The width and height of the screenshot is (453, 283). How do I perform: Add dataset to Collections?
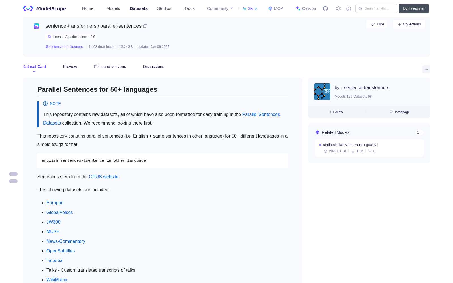[x=409, y=24]
